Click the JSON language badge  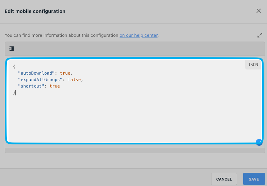click(253, 65)
